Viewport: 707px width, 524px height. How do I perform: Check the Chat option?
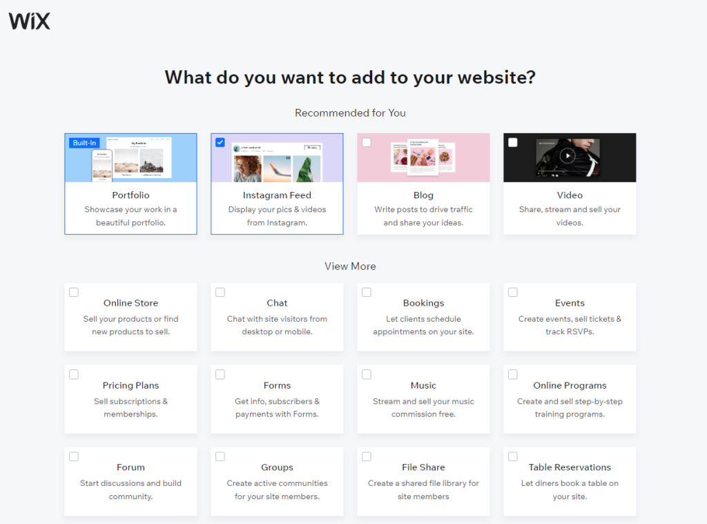click(x=220, y=292)
